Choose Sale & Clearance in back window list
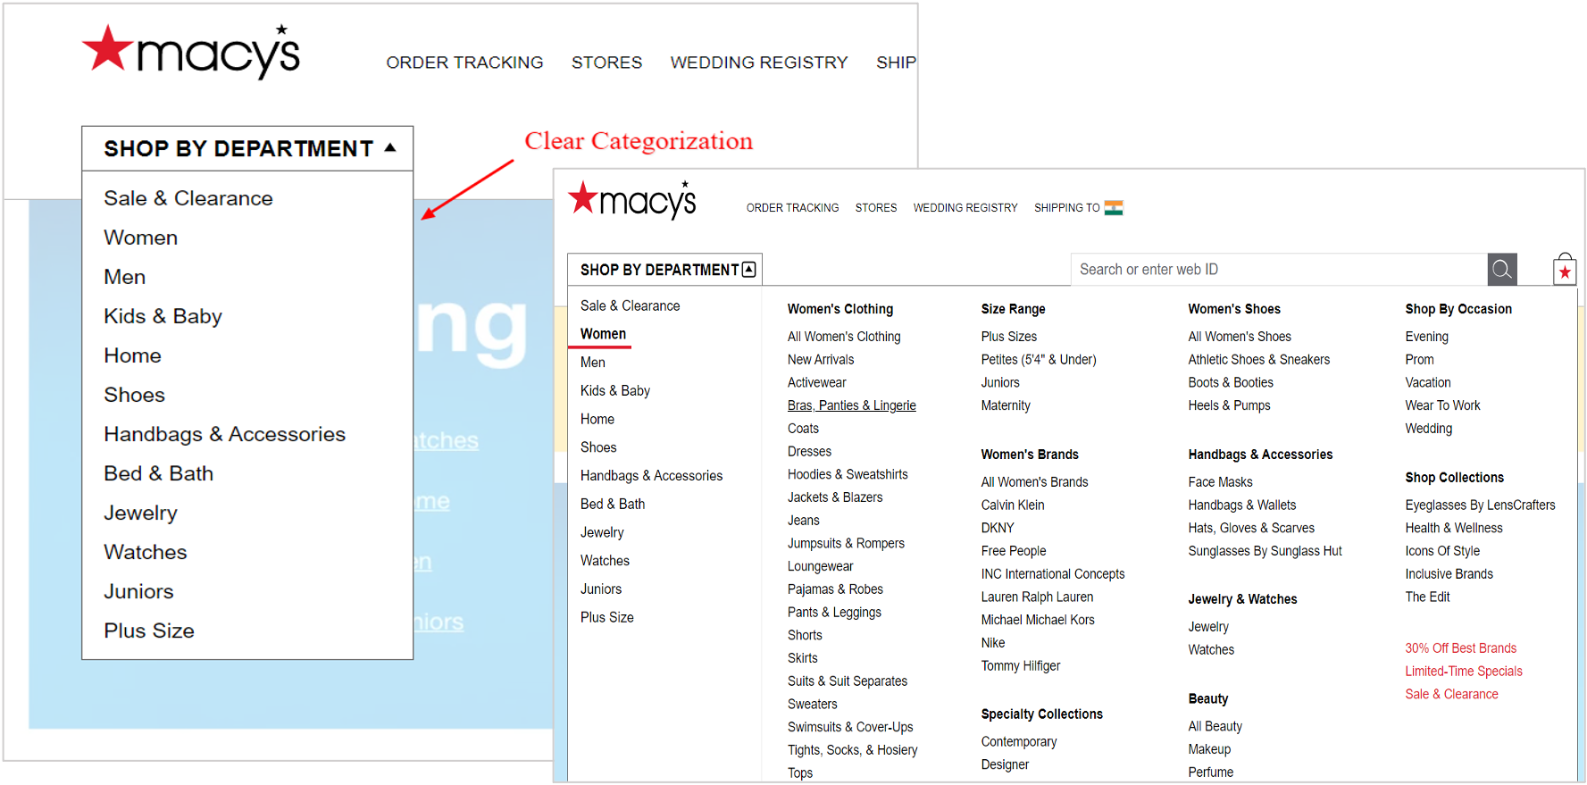Viewport: 1587px width, 785px height. click(x=188, y=198)
